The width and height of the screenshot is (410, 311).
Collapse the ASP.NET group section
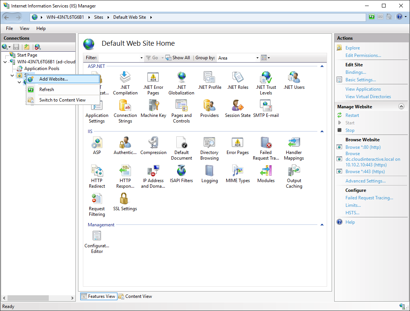click(x=322, y=66)
